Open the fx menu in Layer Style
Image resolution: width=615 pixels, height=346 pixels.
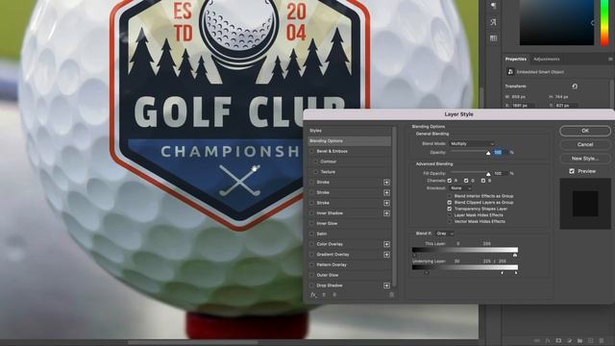313,295
